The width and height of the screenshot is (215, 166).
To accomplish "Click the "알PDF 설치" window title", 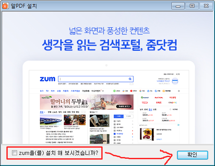I will [x=24, y=6].
